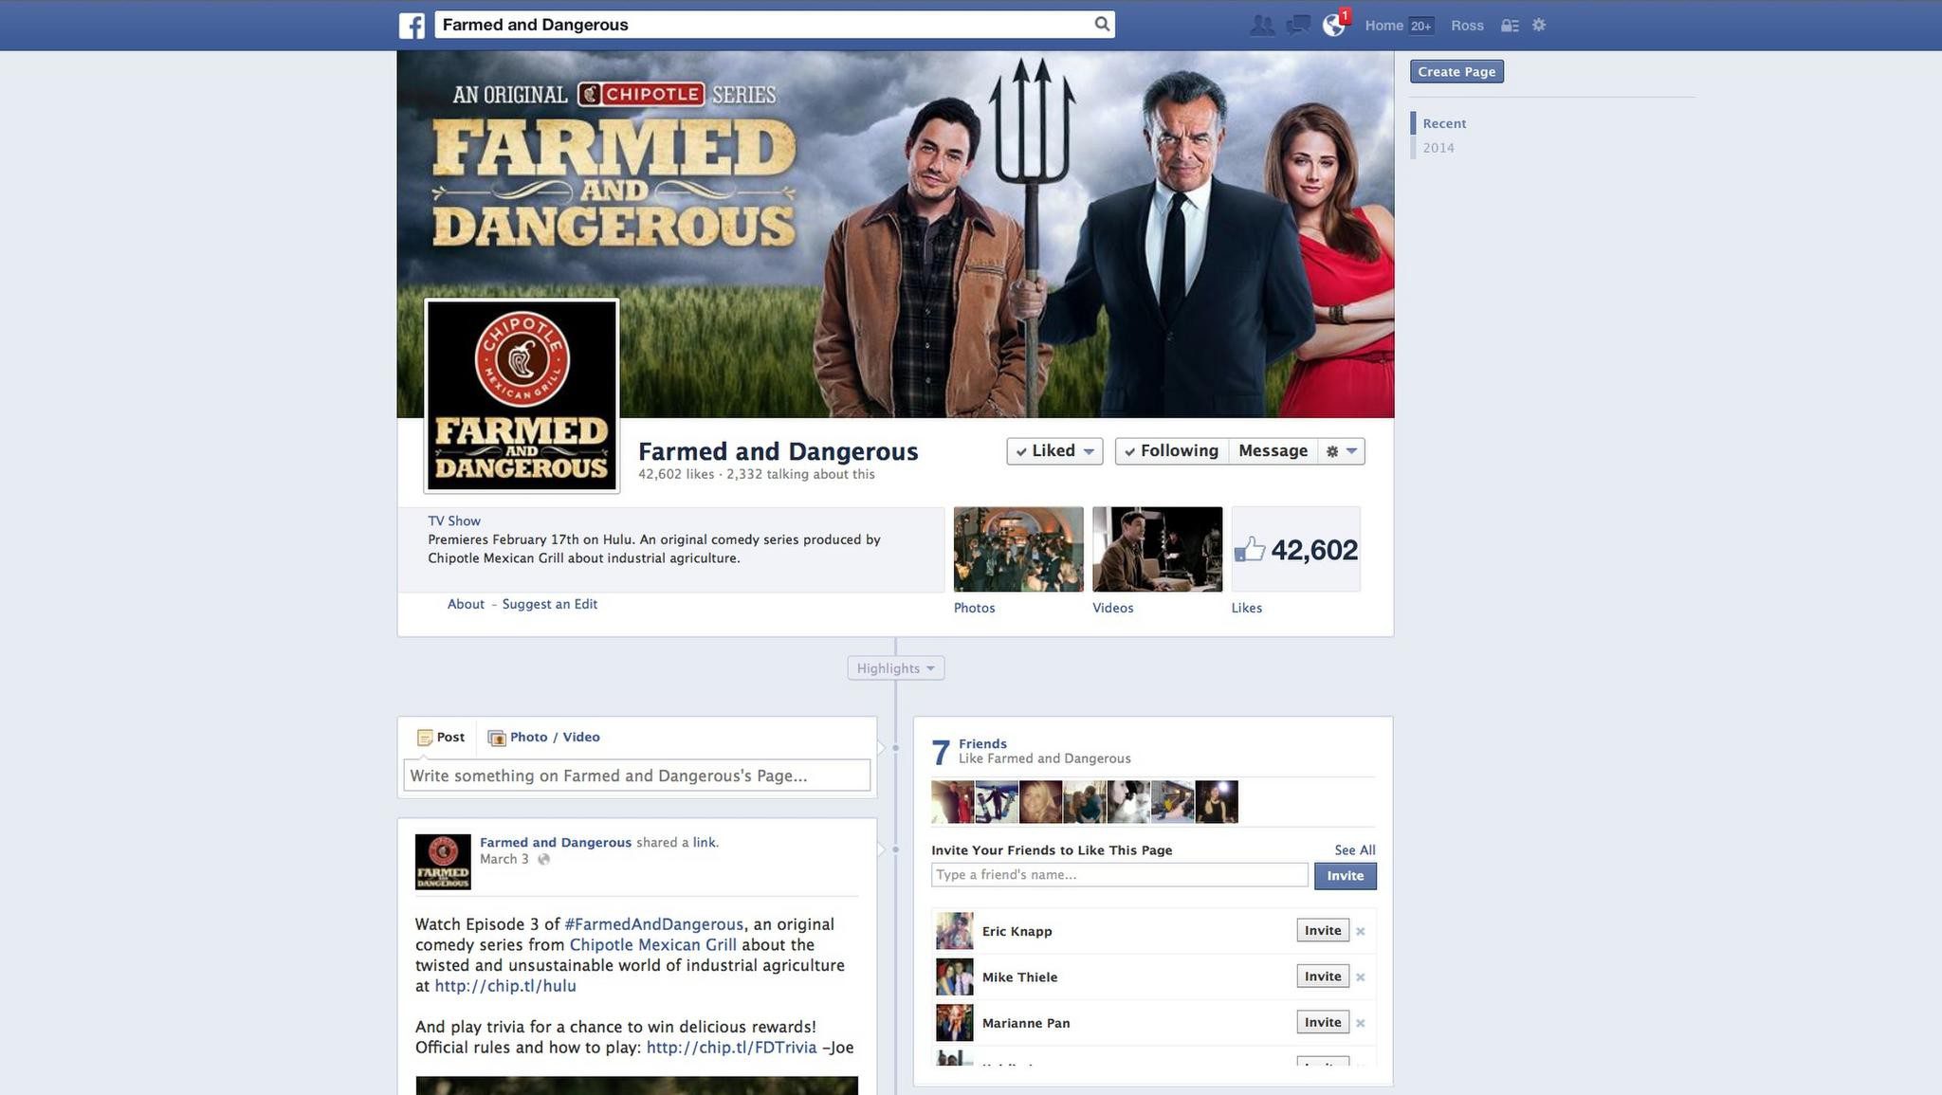Click the globe audience icon next to March 3

click(x=543, y=859)
